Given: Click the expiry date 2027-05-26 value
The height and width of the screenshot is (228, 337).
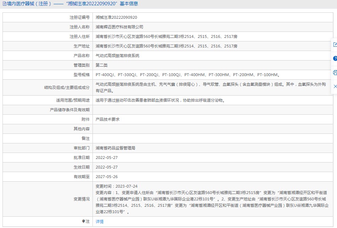Looking at the screenshot, I should (x=107, y=177).
